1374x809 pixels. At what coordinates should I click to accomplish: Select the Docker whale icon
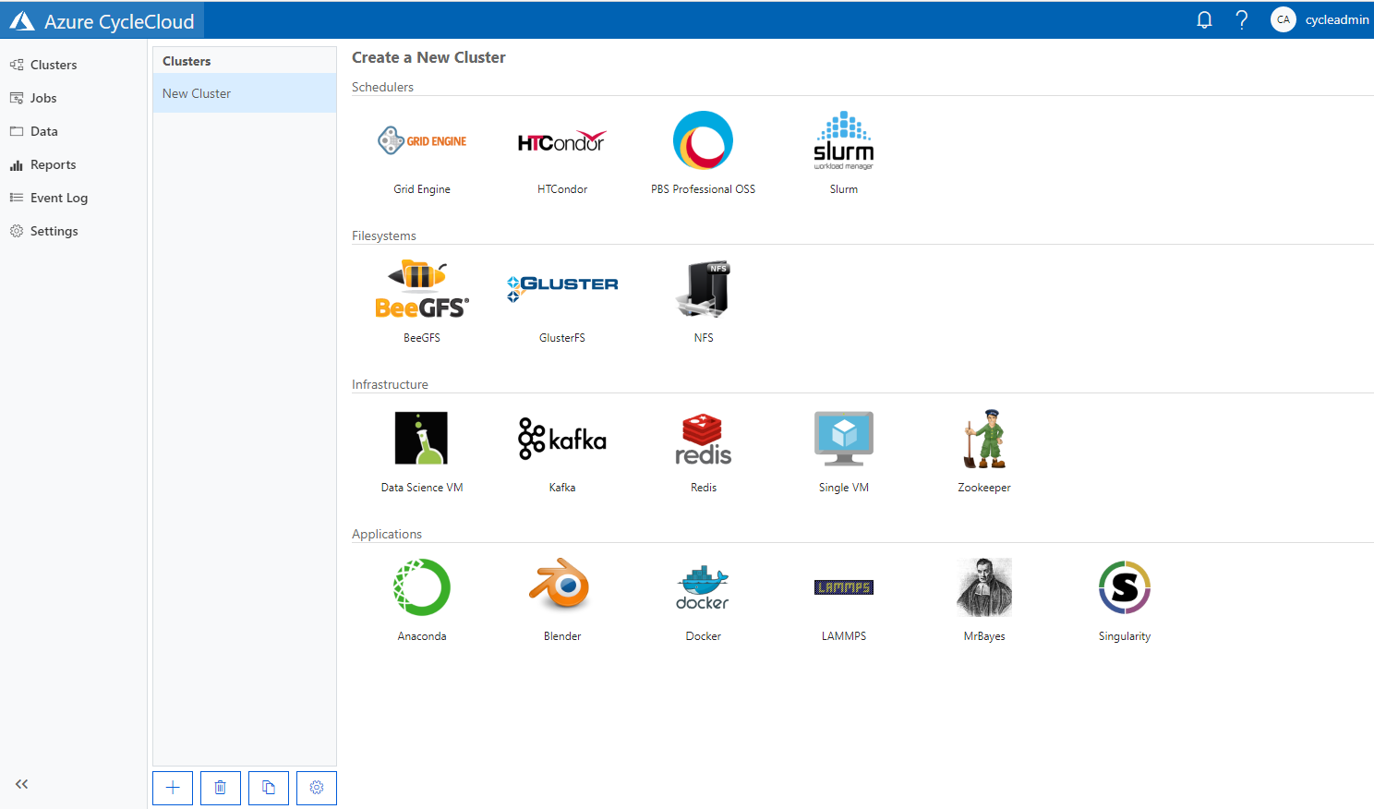coord(703,587)
